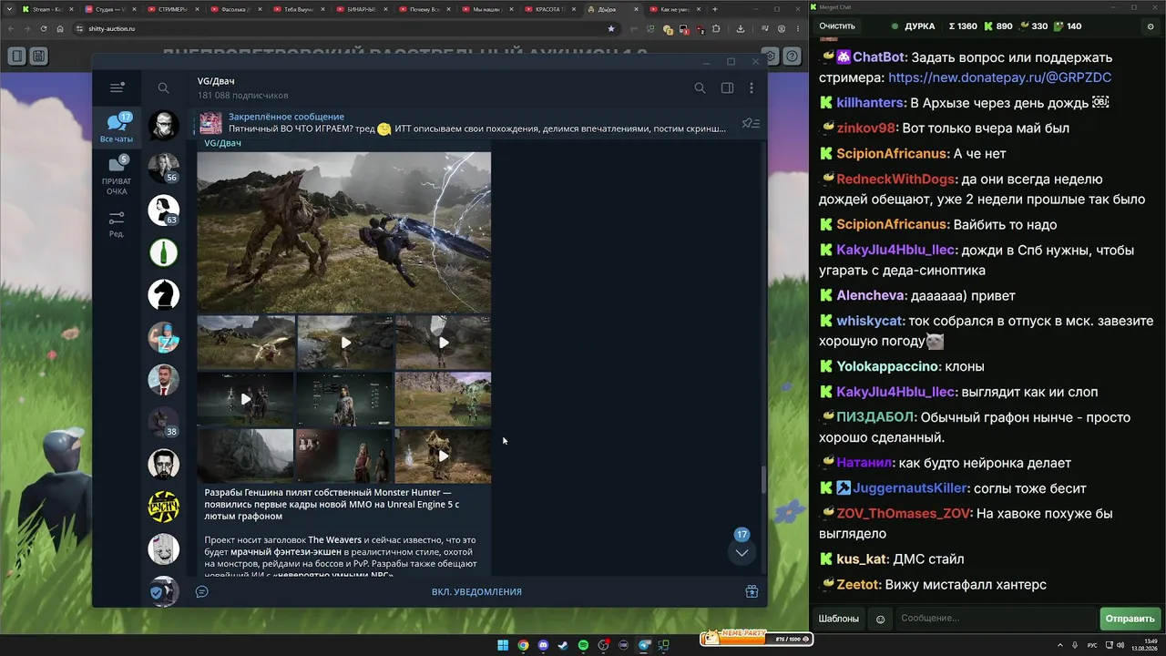Click the chat list search icon in Telegram
This screenshot has height=656, width=1166.
pos(163,87)
